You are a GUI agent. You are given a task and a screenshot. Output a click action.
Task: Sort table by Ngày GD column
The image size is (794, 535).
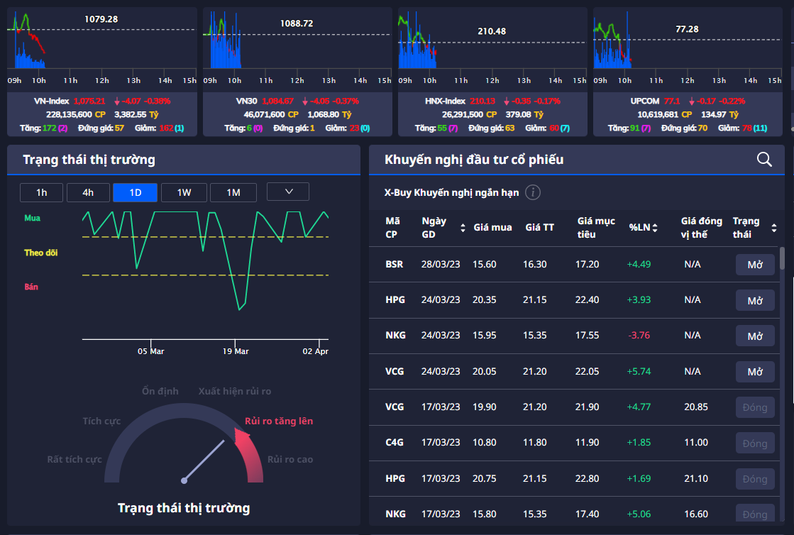tap(463, 228)
